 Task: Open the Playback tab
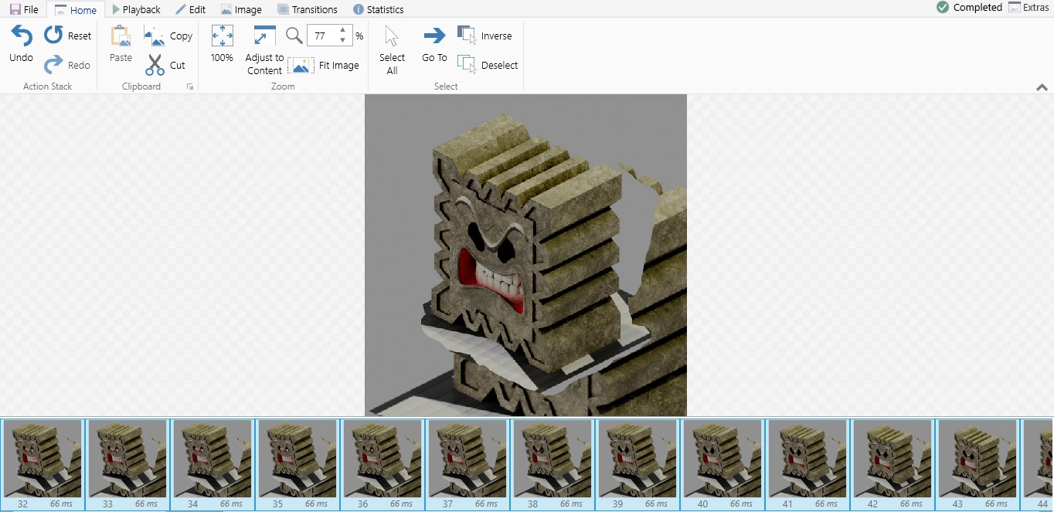coord(136,9)
